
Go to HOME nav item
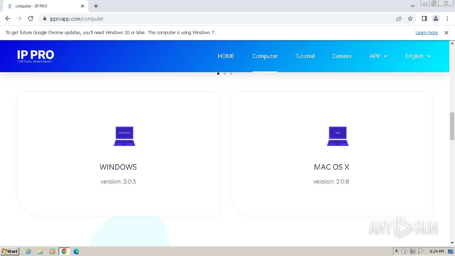click(226, 56)
